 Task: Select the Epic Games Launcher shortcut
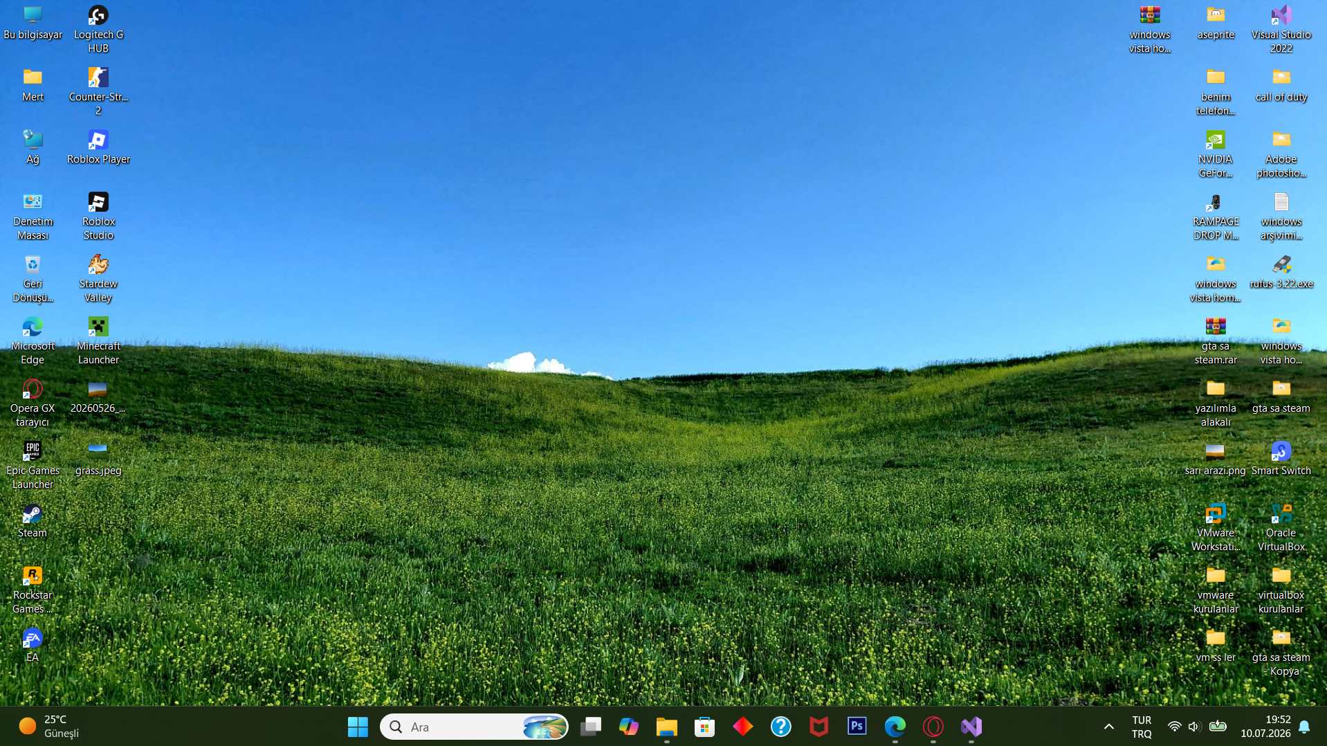tap(33, 466)
